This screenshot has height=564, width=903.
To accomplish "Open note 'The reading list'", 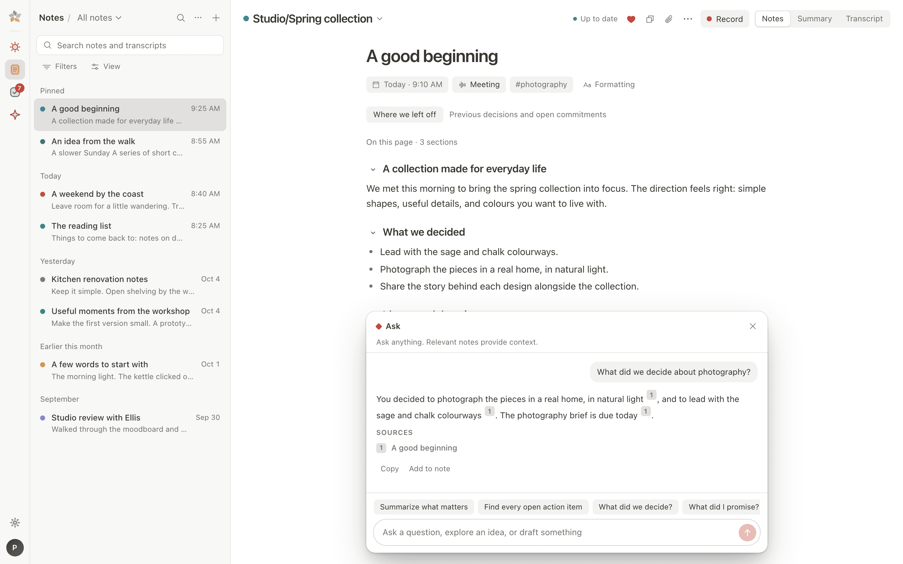I will (x=130, y=232).
